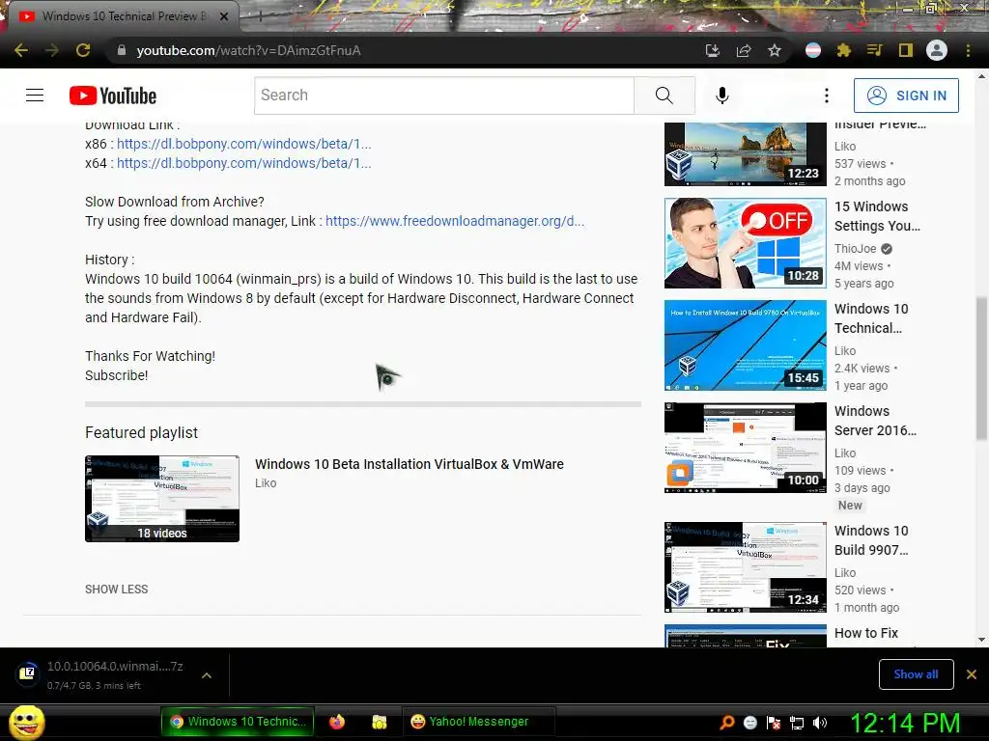989x741 pixels.
Task: Reload the YouTube page
Action: (x=83, y=50)
